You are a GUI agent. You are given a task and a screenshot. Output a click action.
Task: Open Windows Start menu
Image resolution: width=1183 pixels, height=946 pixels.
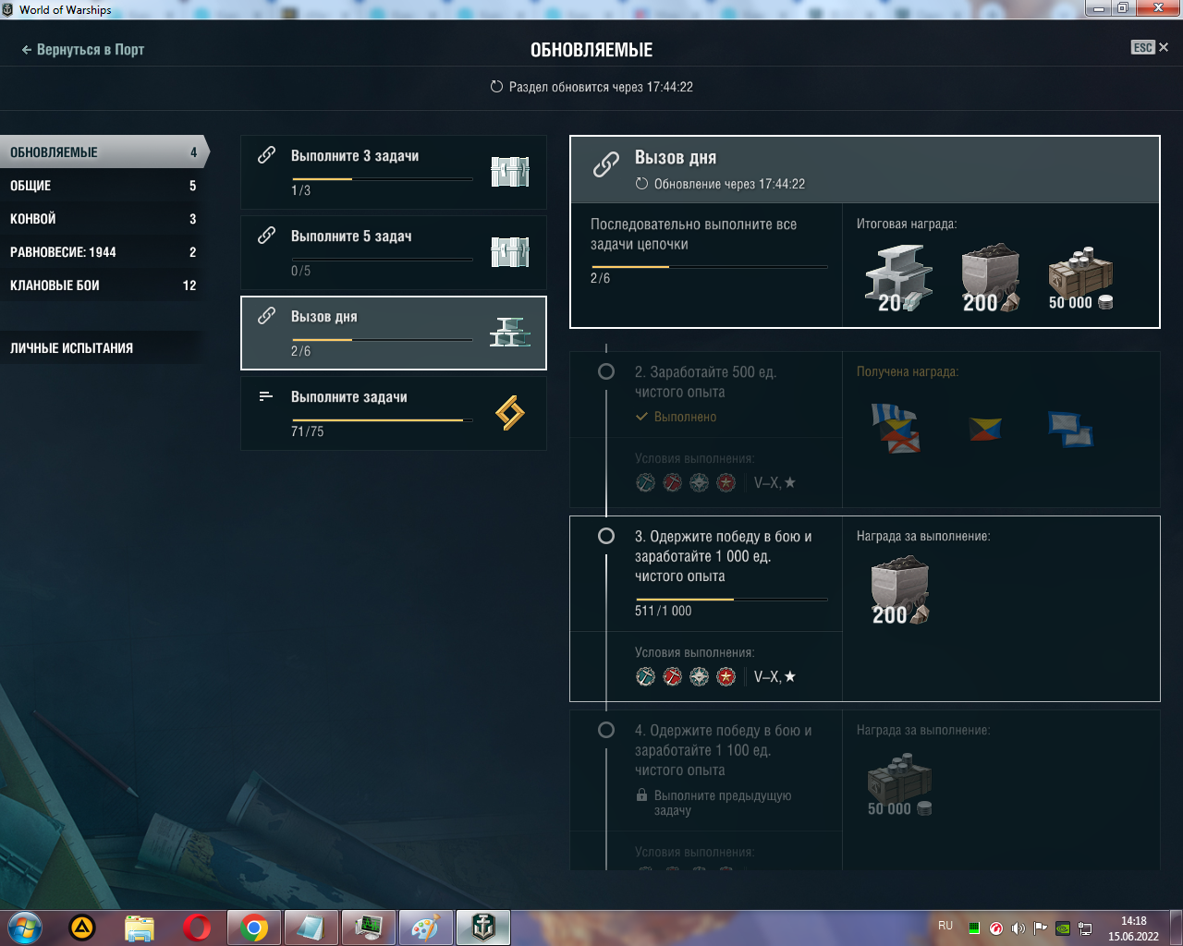pos(25,928)
